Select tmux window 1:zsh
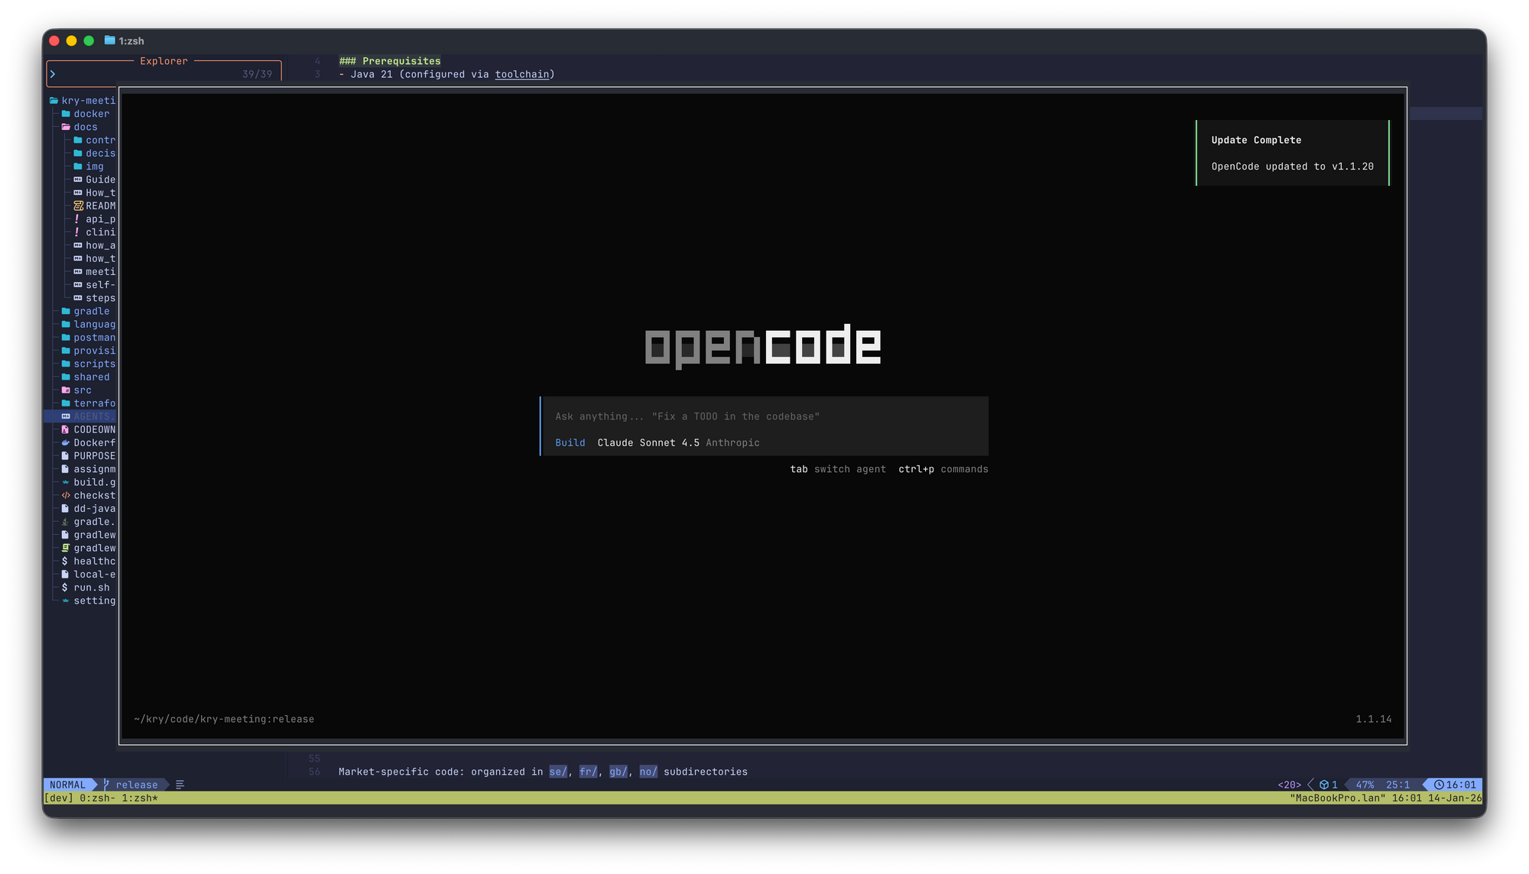The height and width of the screenshot is (874, 1529). coord(139,798)
